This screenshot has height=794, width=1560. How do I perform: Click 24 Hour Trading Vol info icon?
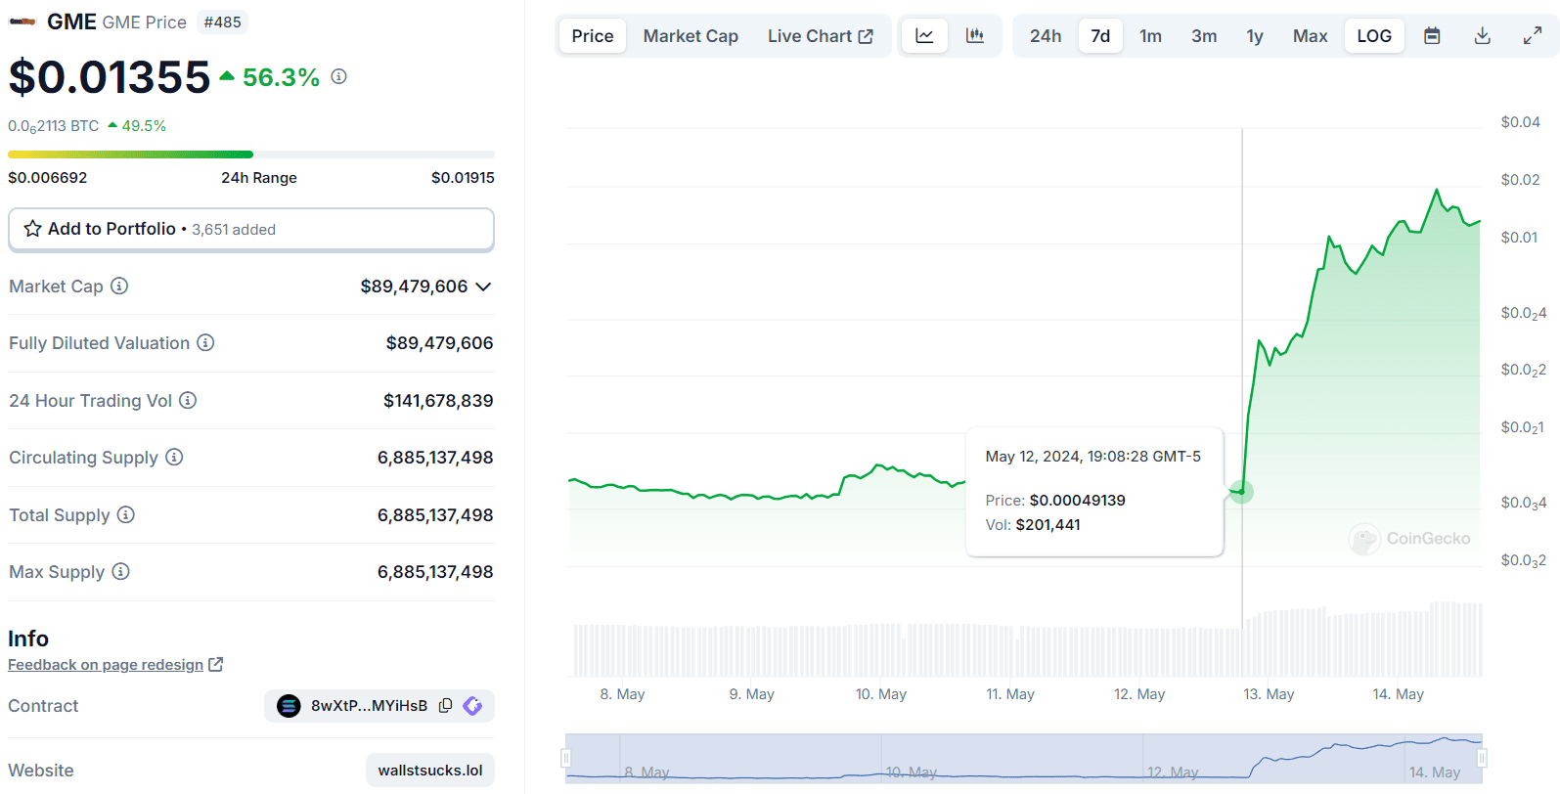(x=188, y=400)
